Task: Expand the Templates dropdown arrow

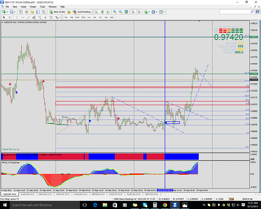Action: click(164, 12)
